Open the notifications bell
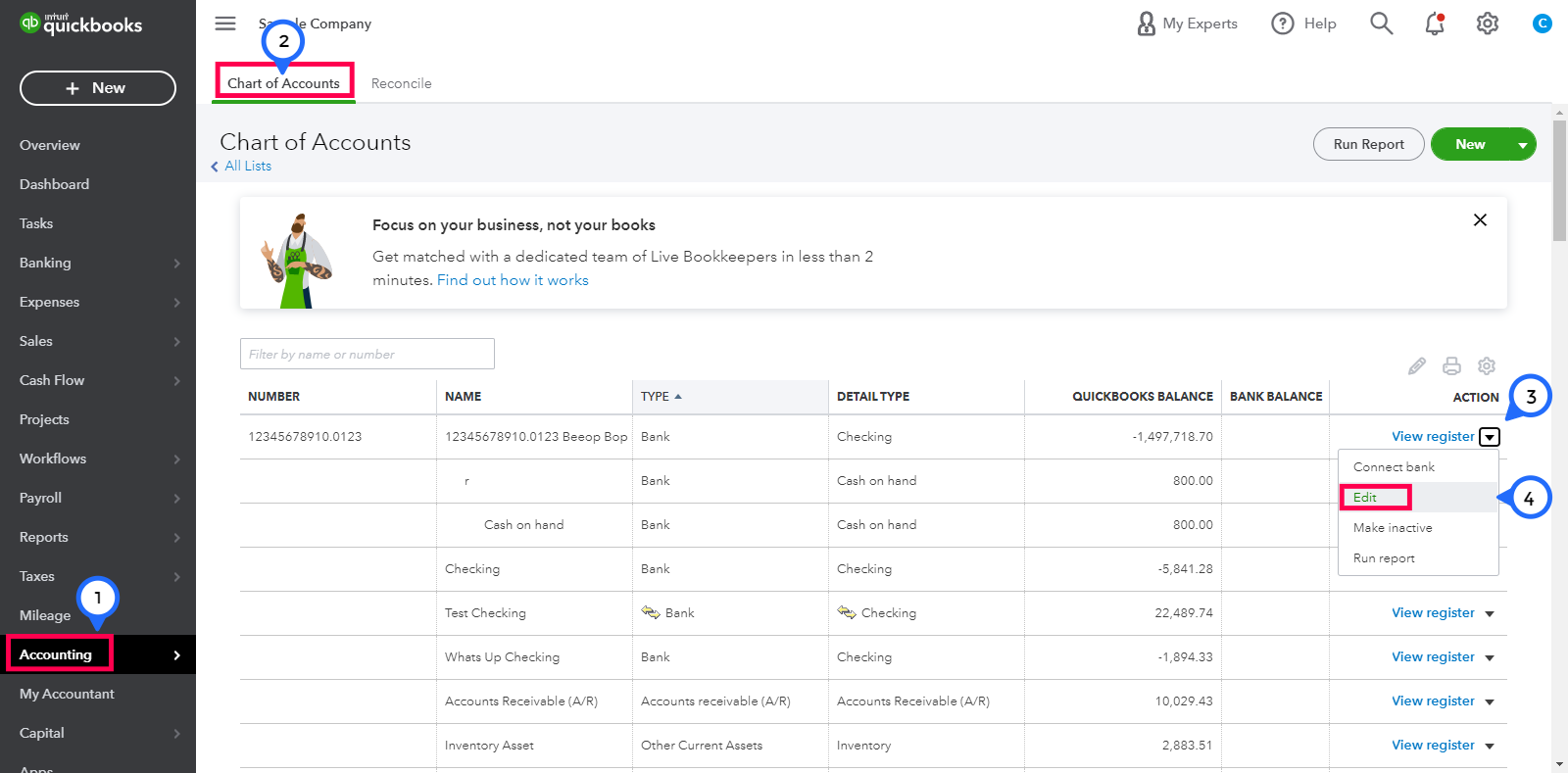1568x773 pixels. [x=1435, y=24]
